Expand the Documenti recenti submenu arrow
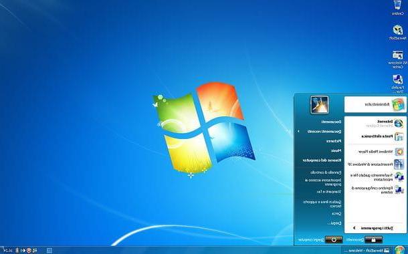This screenshot has height=254, width=408. (298, 131)
